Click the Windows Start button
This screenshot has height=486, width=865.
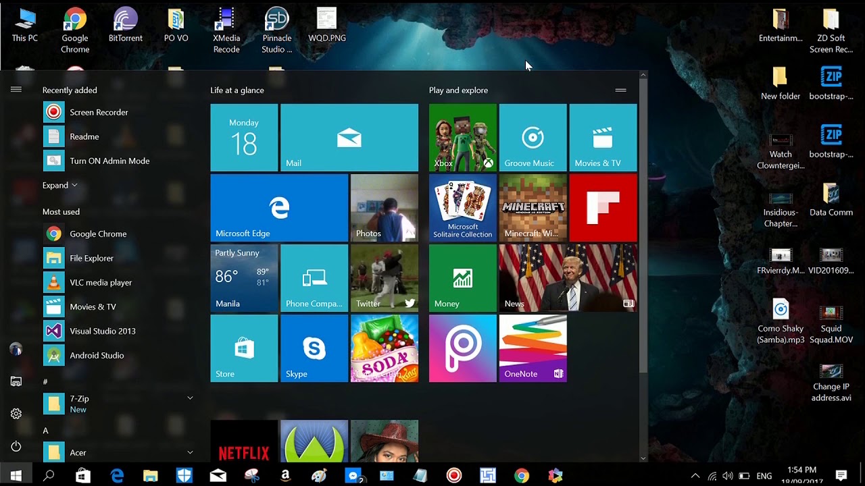tap(16, 475)
